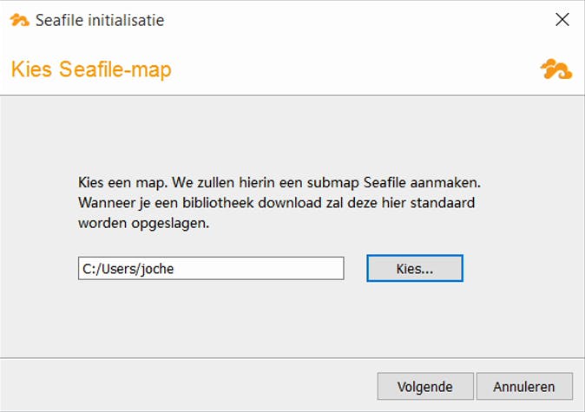The height and width of the screenshot is (412, 585).
Task: Focus the folder path input field
Action: pos(211,268)
